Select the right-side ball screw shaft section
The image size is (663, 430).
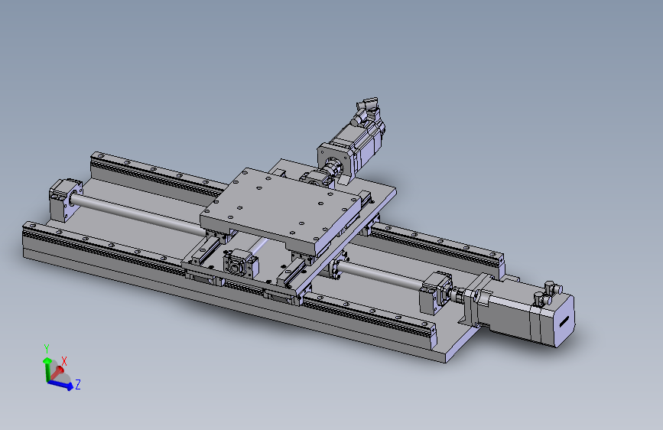click(x=381, y=274)
